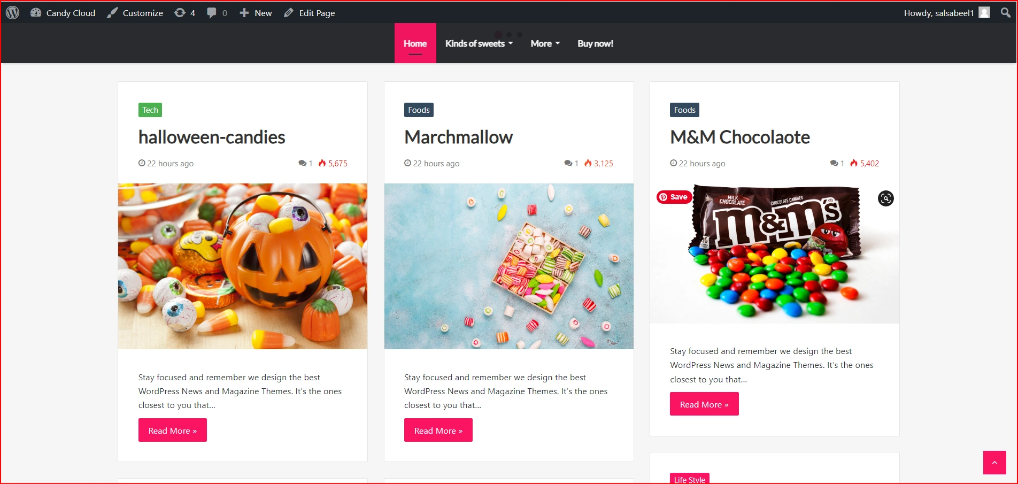Open the halloween candies thumbnail image
Viewport: 1018px width, 484px height.
coord(243,266)
